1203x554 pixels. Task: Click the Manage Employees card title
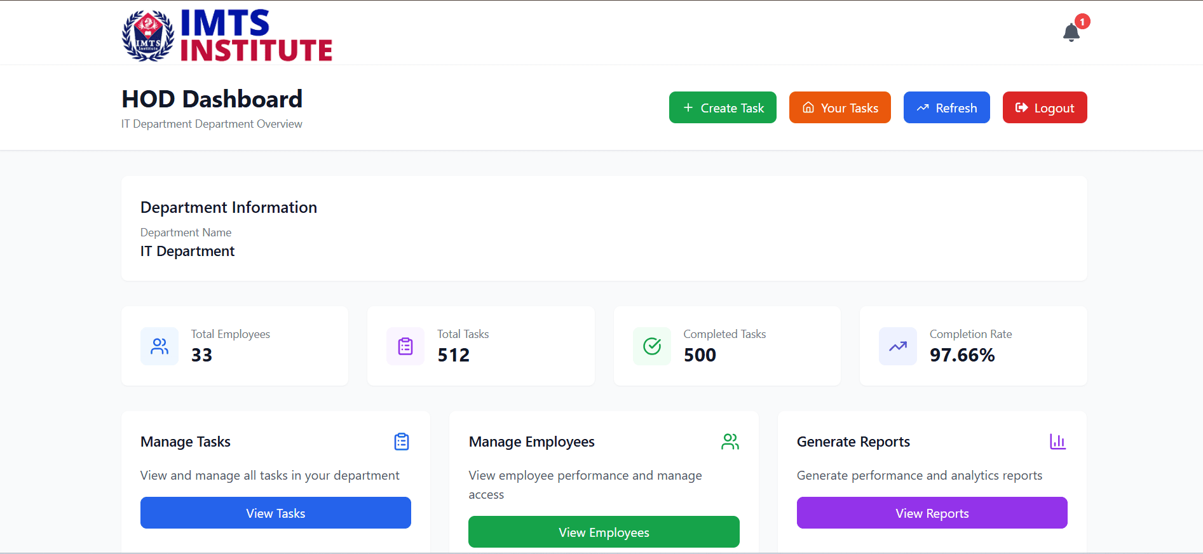click(x=532, y=442)
